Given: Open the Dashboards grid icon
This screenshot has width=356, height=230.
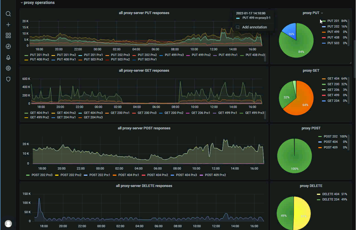Looking at the screenshot, I should 8,35.
